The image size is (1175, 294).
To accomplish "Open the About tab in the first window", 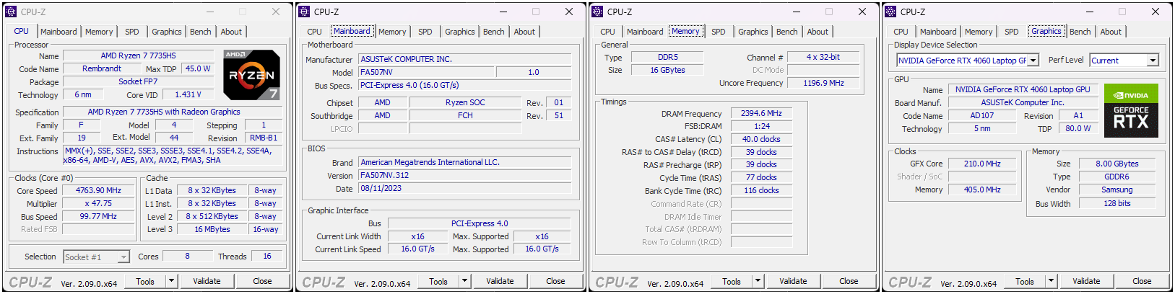I will [x=231, y=32].
